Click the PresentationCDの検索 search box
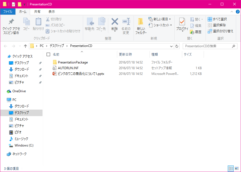241x172 pixels. tap(210, 46)
